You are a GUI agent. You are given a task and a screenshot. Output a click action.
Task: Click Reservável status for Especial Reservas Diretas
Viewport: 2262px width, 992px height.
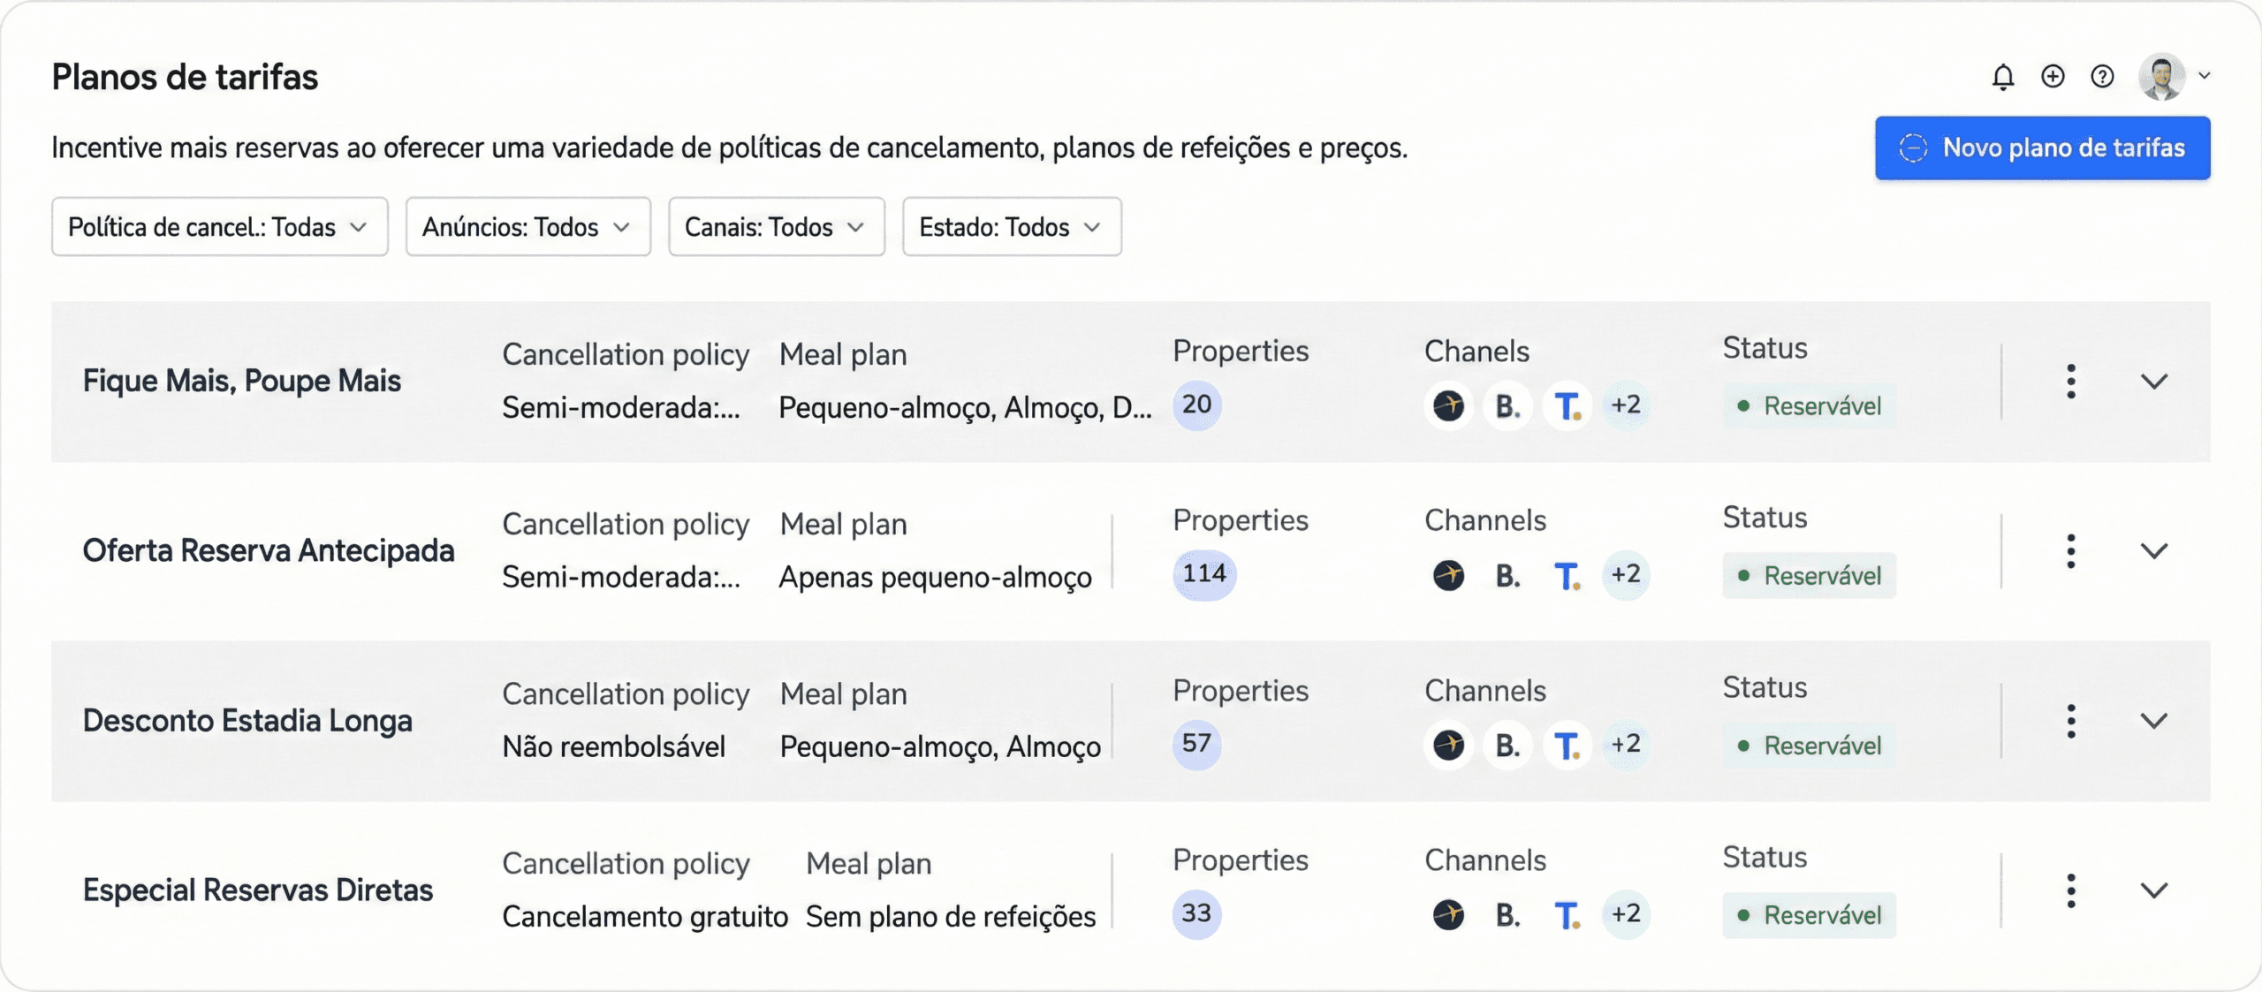click(1810, 914)
